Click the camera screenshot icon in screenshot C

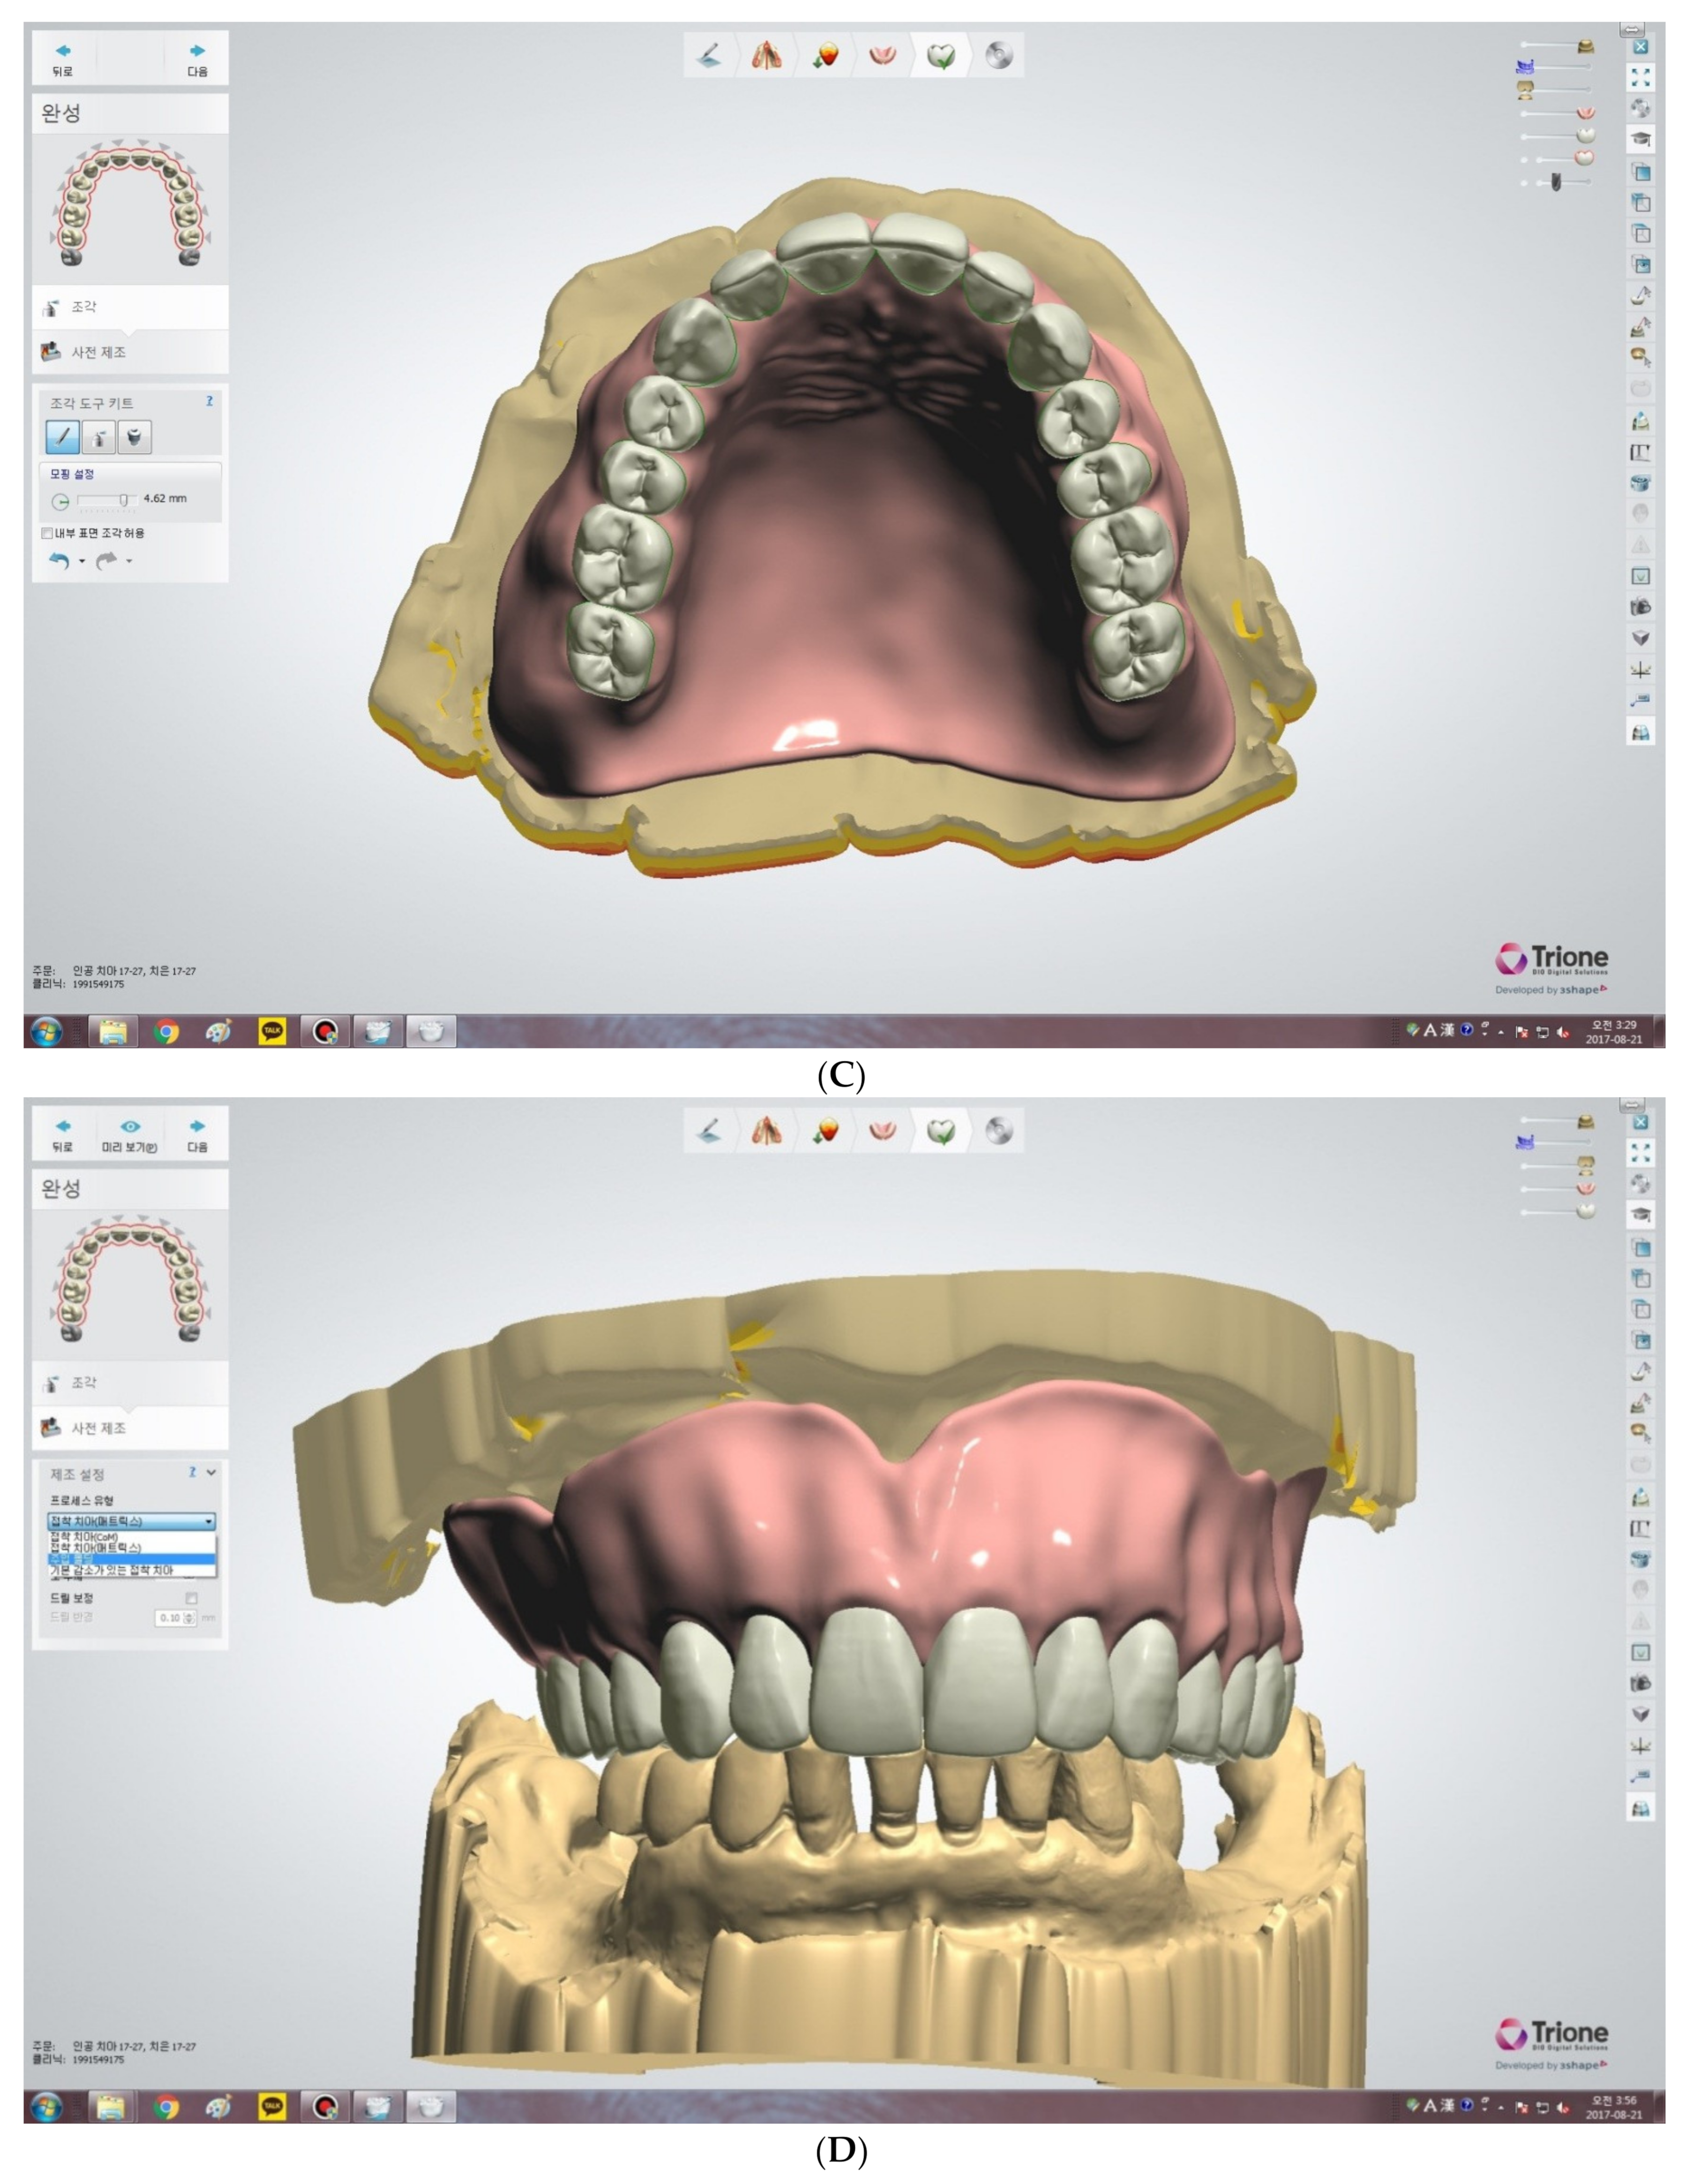point(1640,607)
